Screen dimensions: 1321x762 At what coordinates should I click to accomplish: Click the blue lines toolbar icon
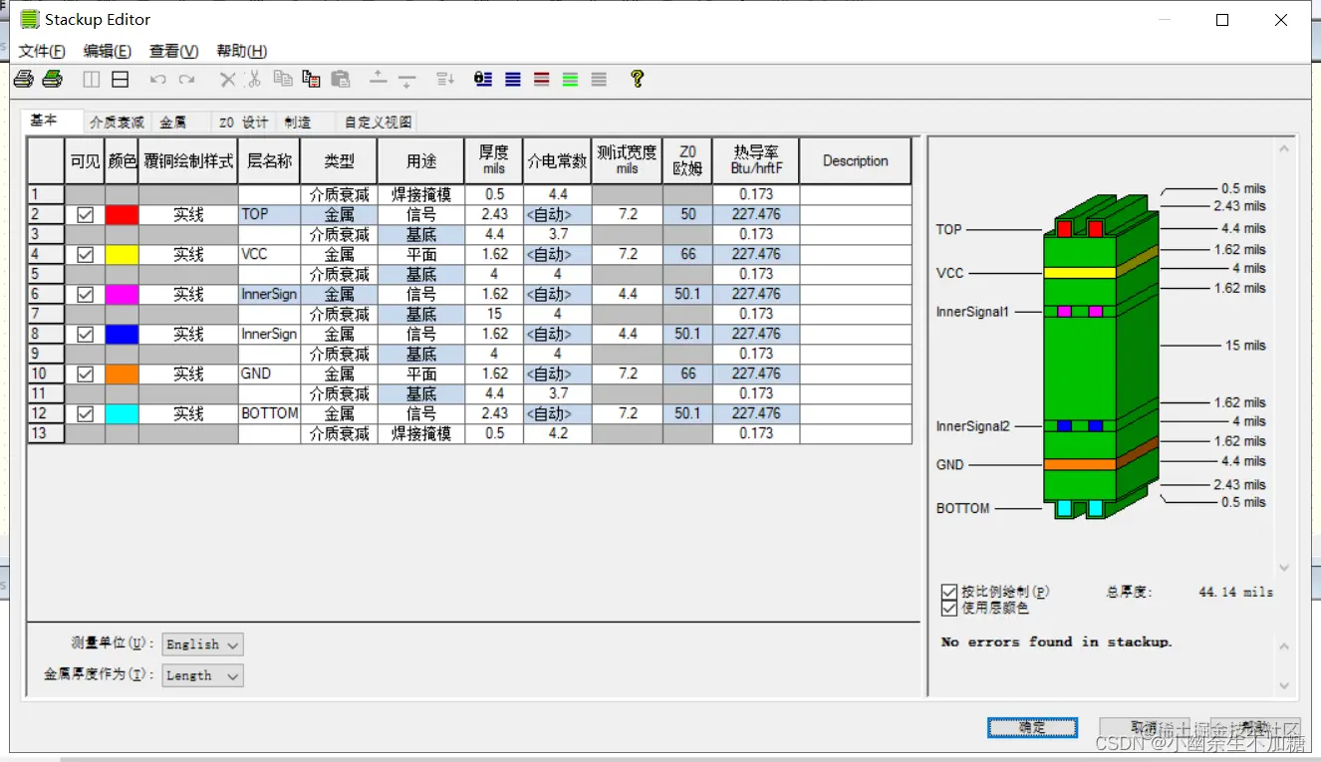click(513, 79)
